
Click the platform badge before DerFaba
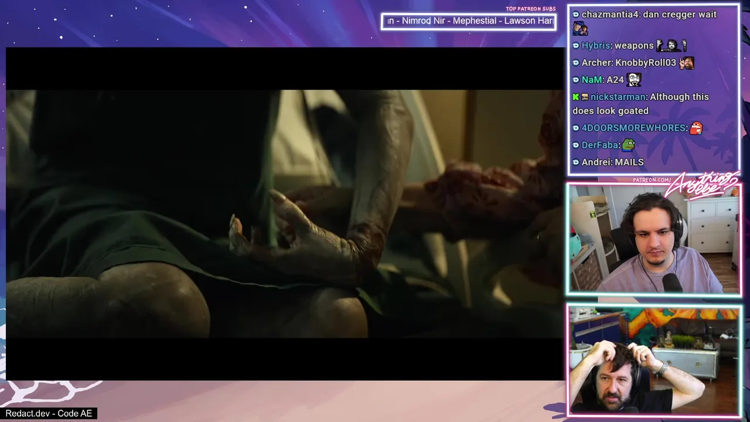[576, 145]
